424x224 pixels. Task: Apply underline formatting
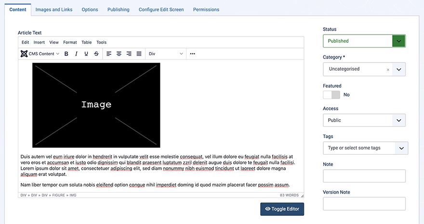(x=86, y=54)
